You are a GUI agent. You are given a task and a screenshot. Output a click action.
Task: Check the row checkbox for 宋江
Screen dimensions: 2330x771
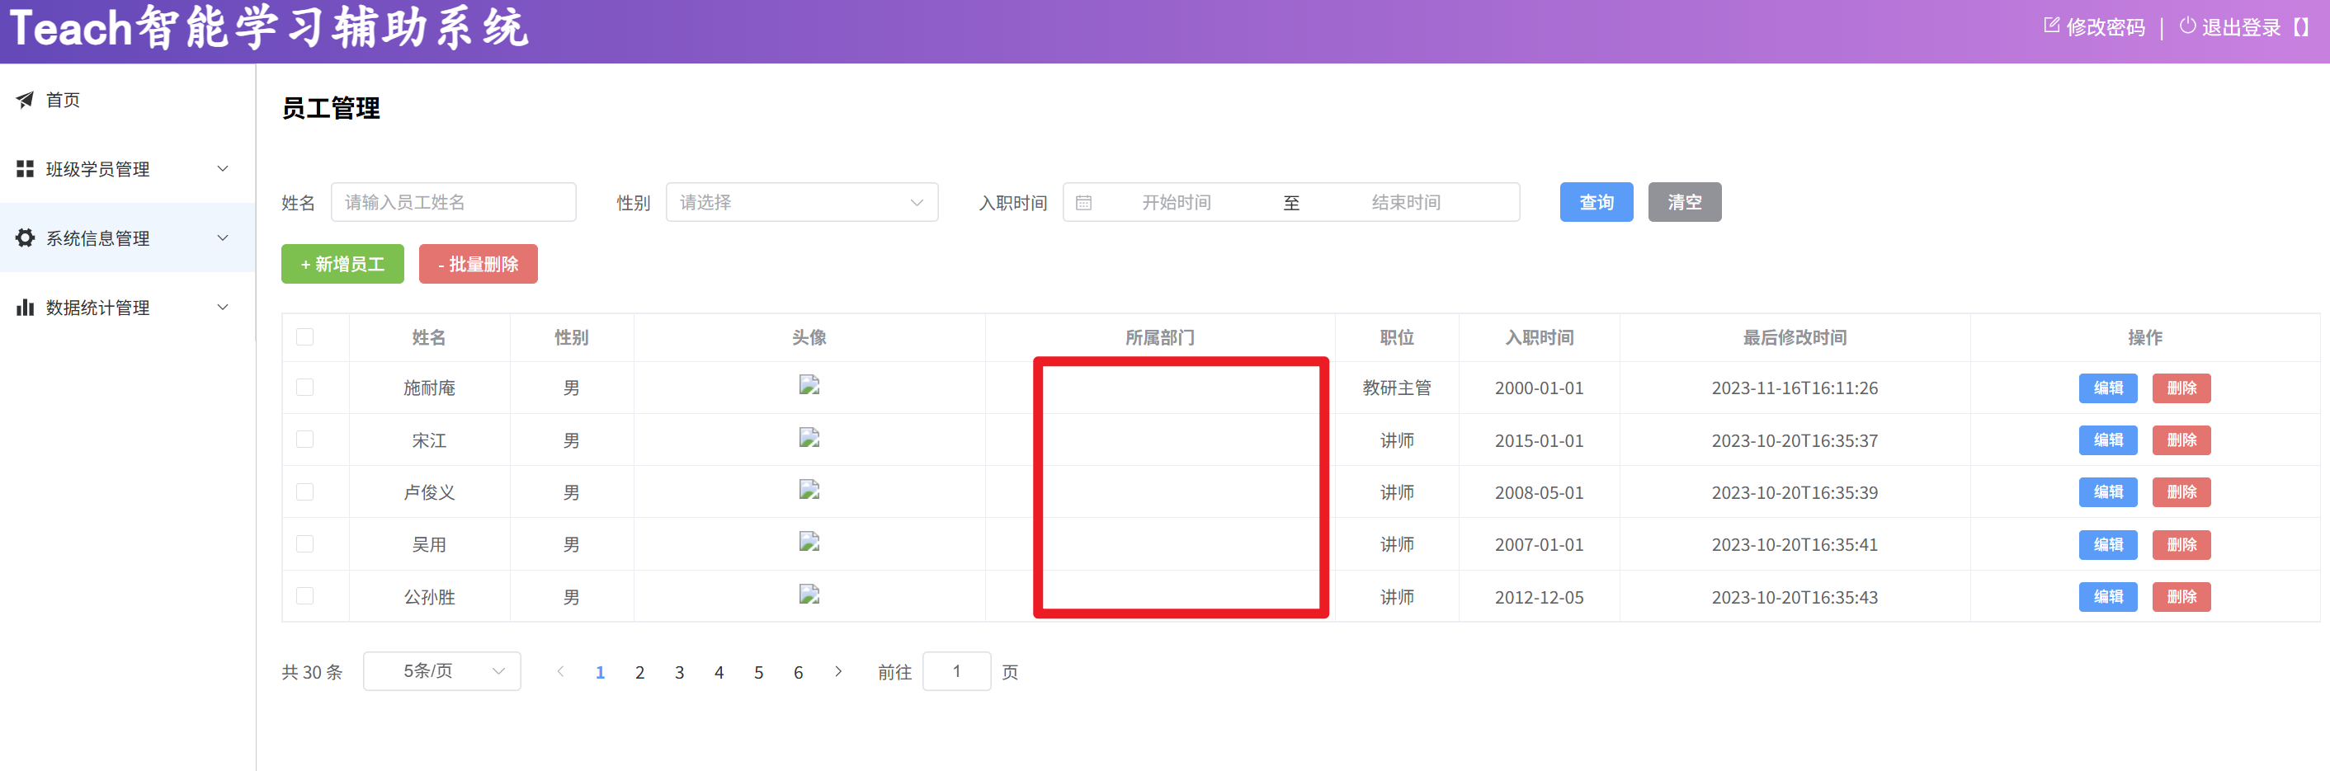tap(304, 440)
